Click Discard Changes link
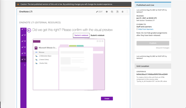186x108 pixels. (x=162, y=48)
